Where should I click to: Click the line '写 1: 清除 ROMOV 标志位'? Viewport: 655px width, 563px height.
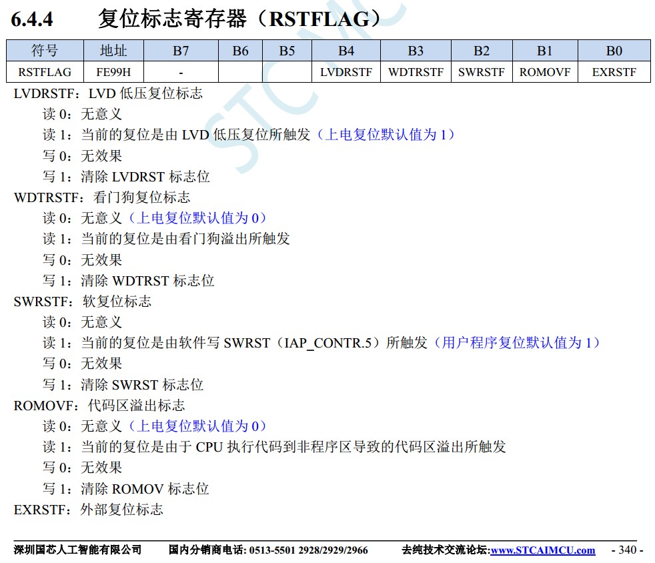[x=126, y=488]
